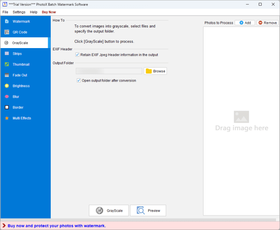Click the Multi Effects star icon
The width and height of the screenshot is (280, 230).
point(7,118)
